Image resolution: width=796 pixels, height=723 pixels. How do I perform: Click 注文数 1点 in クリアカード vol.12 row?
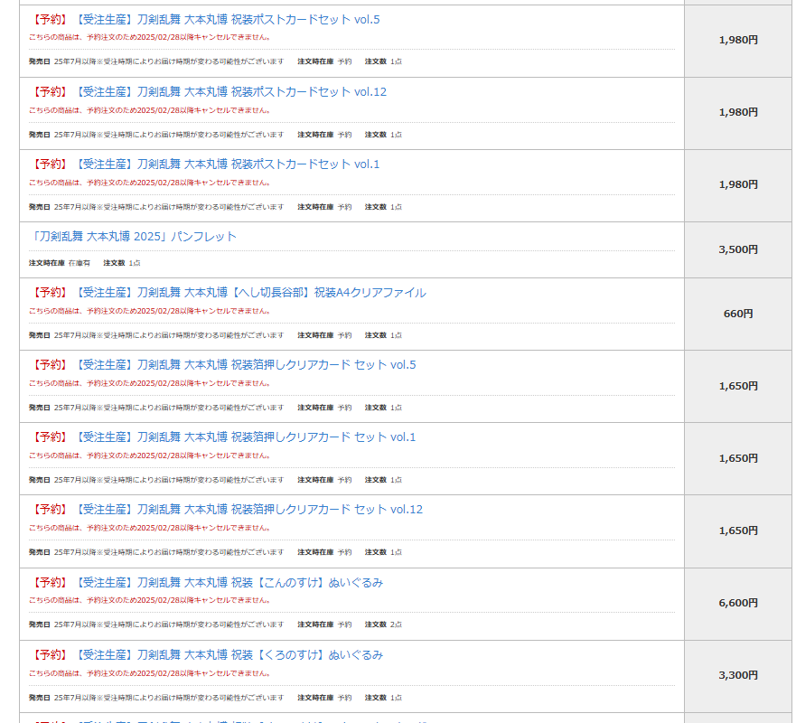(x=383, y=552)
